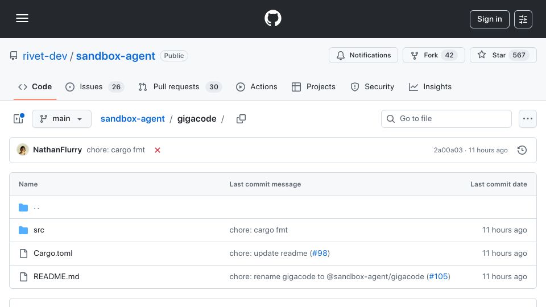Switch to the Issues tab
Viewport: 546px width, 307px height.
[94, 86]
